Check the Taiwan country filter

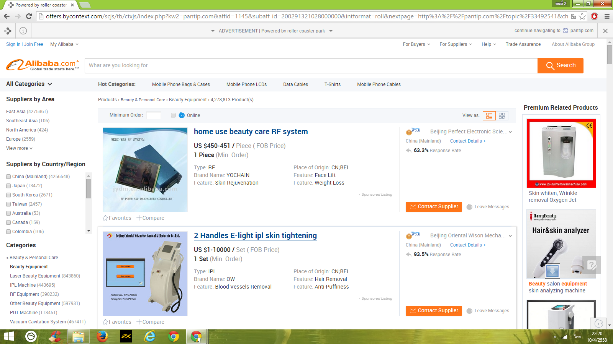click(x=8, y=204)
